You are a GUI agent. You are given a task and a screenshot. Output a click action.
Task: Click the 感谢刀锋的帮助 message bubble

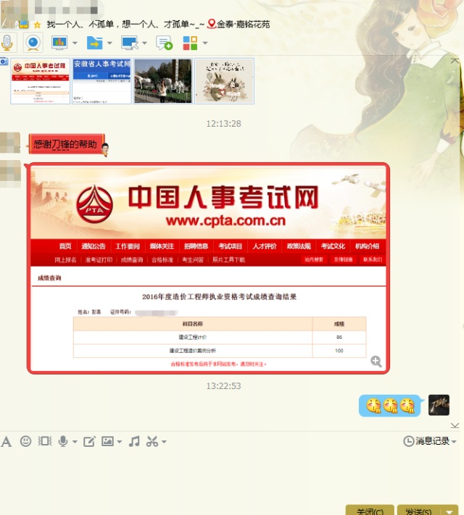(x=67, y=144)
